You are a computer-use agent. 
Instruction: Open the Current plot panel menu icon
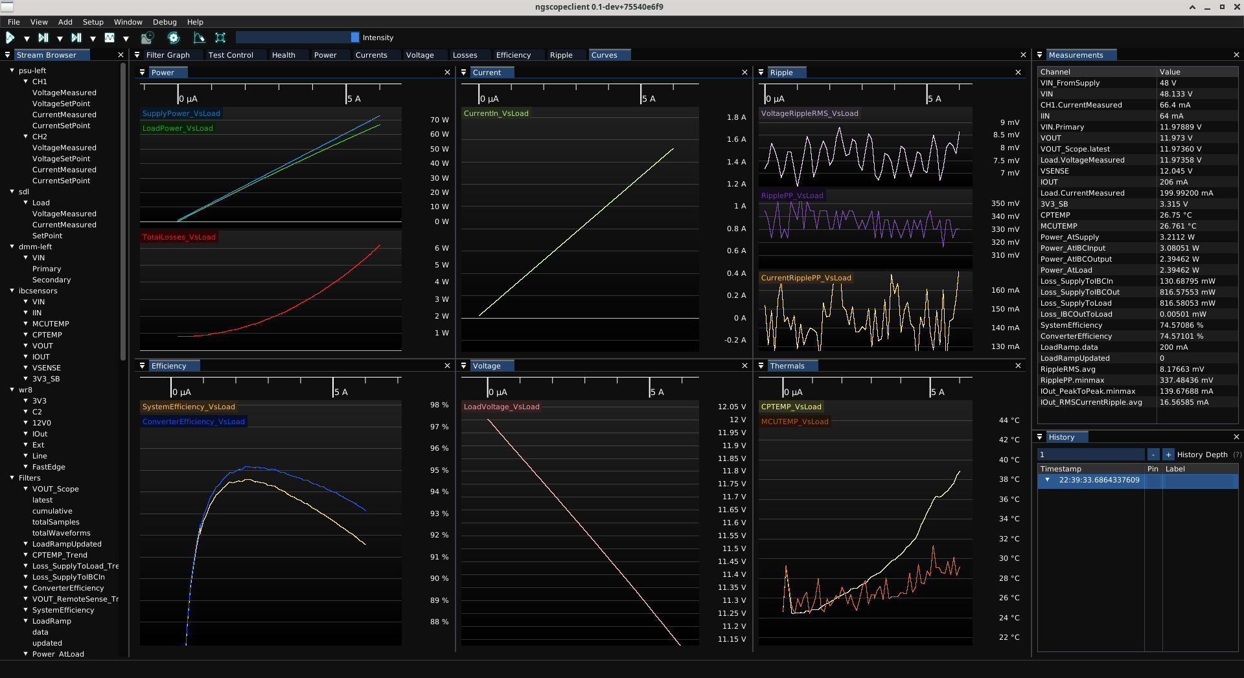(x=464, y=73)
